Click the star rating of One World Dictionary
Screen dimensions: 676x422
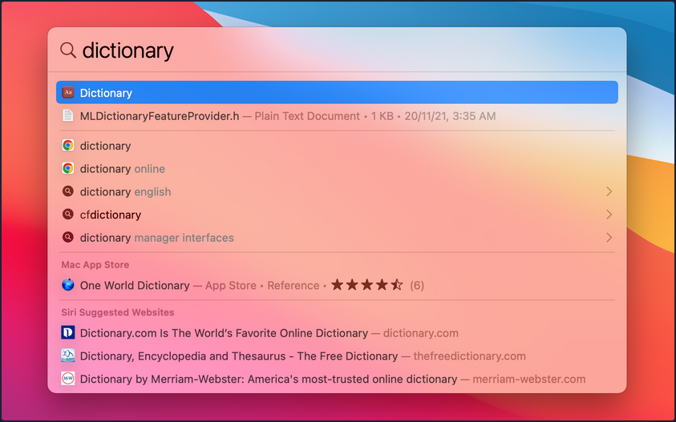pyautogui.click(x=367, y=284)
